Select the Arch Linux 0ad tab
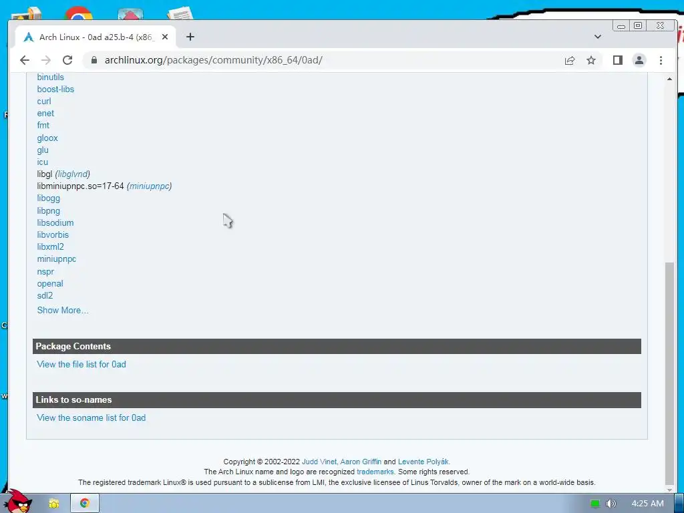This screenshot has width=684, height=513. pyautogui.click(x=96, y=37)
